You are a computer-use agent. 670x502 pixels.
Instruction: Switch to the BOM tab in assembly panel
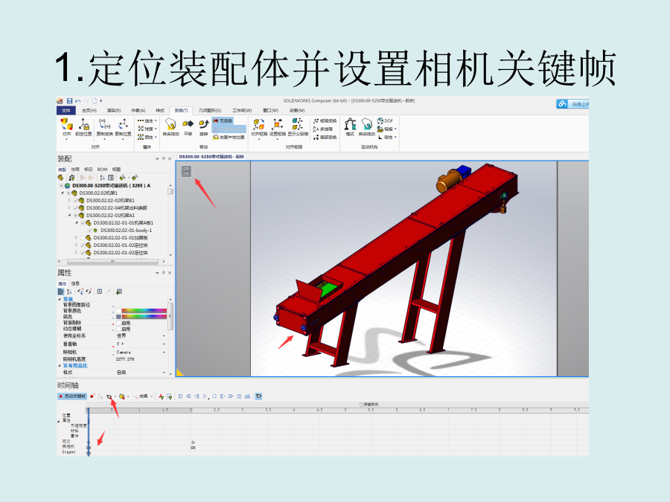tap(102, 169)
